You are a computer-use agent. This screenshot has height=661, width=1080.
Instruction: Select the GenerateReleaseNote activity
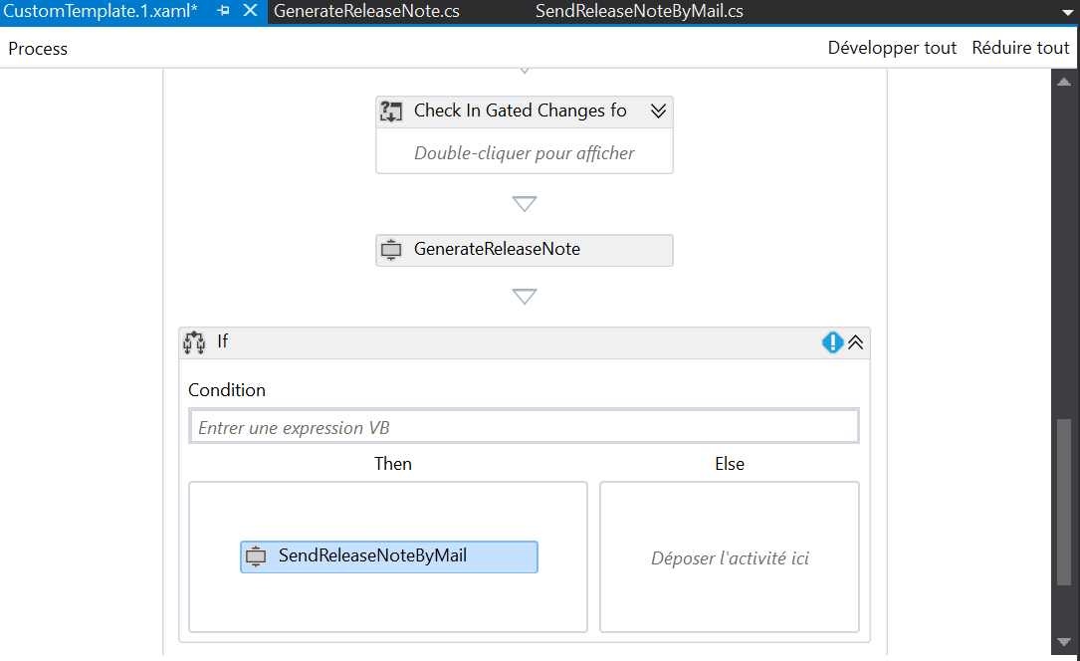[x=525, y=250]
